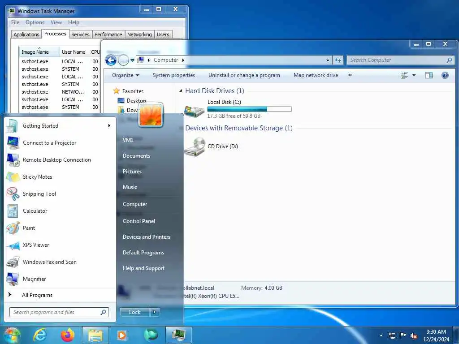Click Search programs and files box
Viewport: 459px width, 344px height.
[x=59, y=312]
